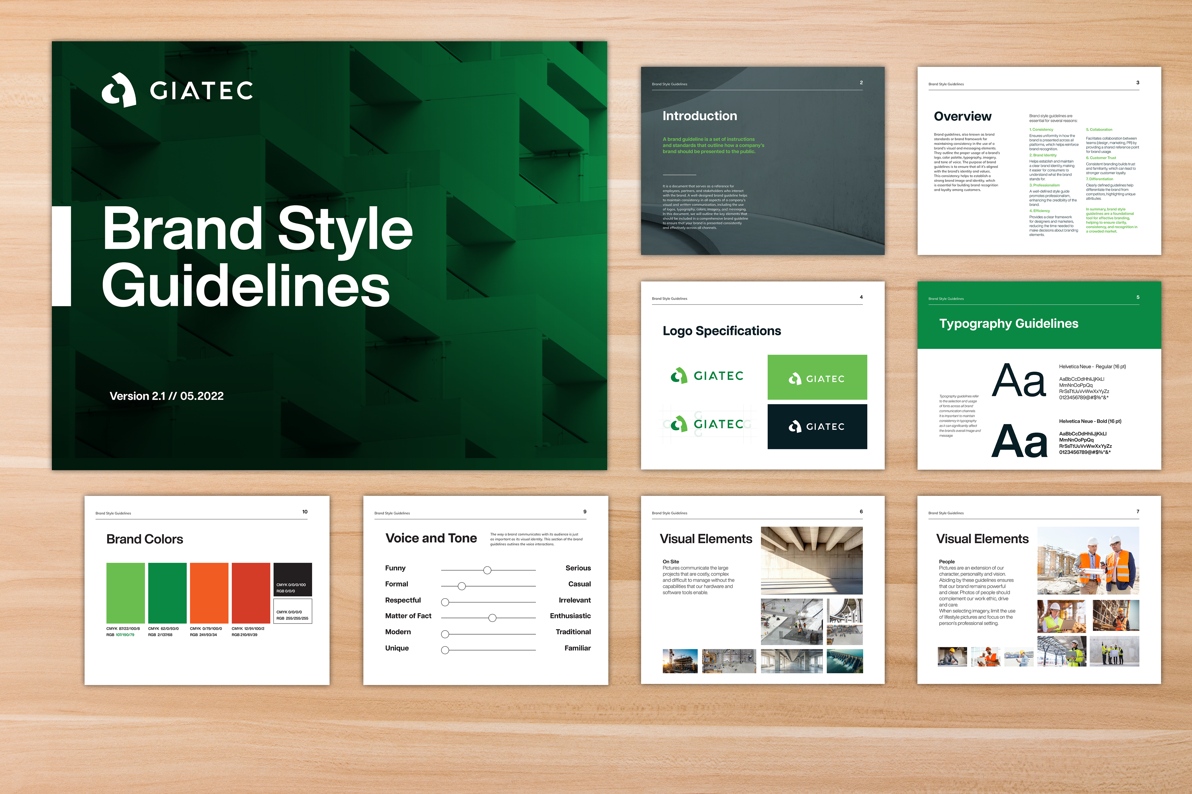The image size is (1192, 794).
Task: Click the bold-weight 'Aa' type specimen
Action: coord(1019,441)
